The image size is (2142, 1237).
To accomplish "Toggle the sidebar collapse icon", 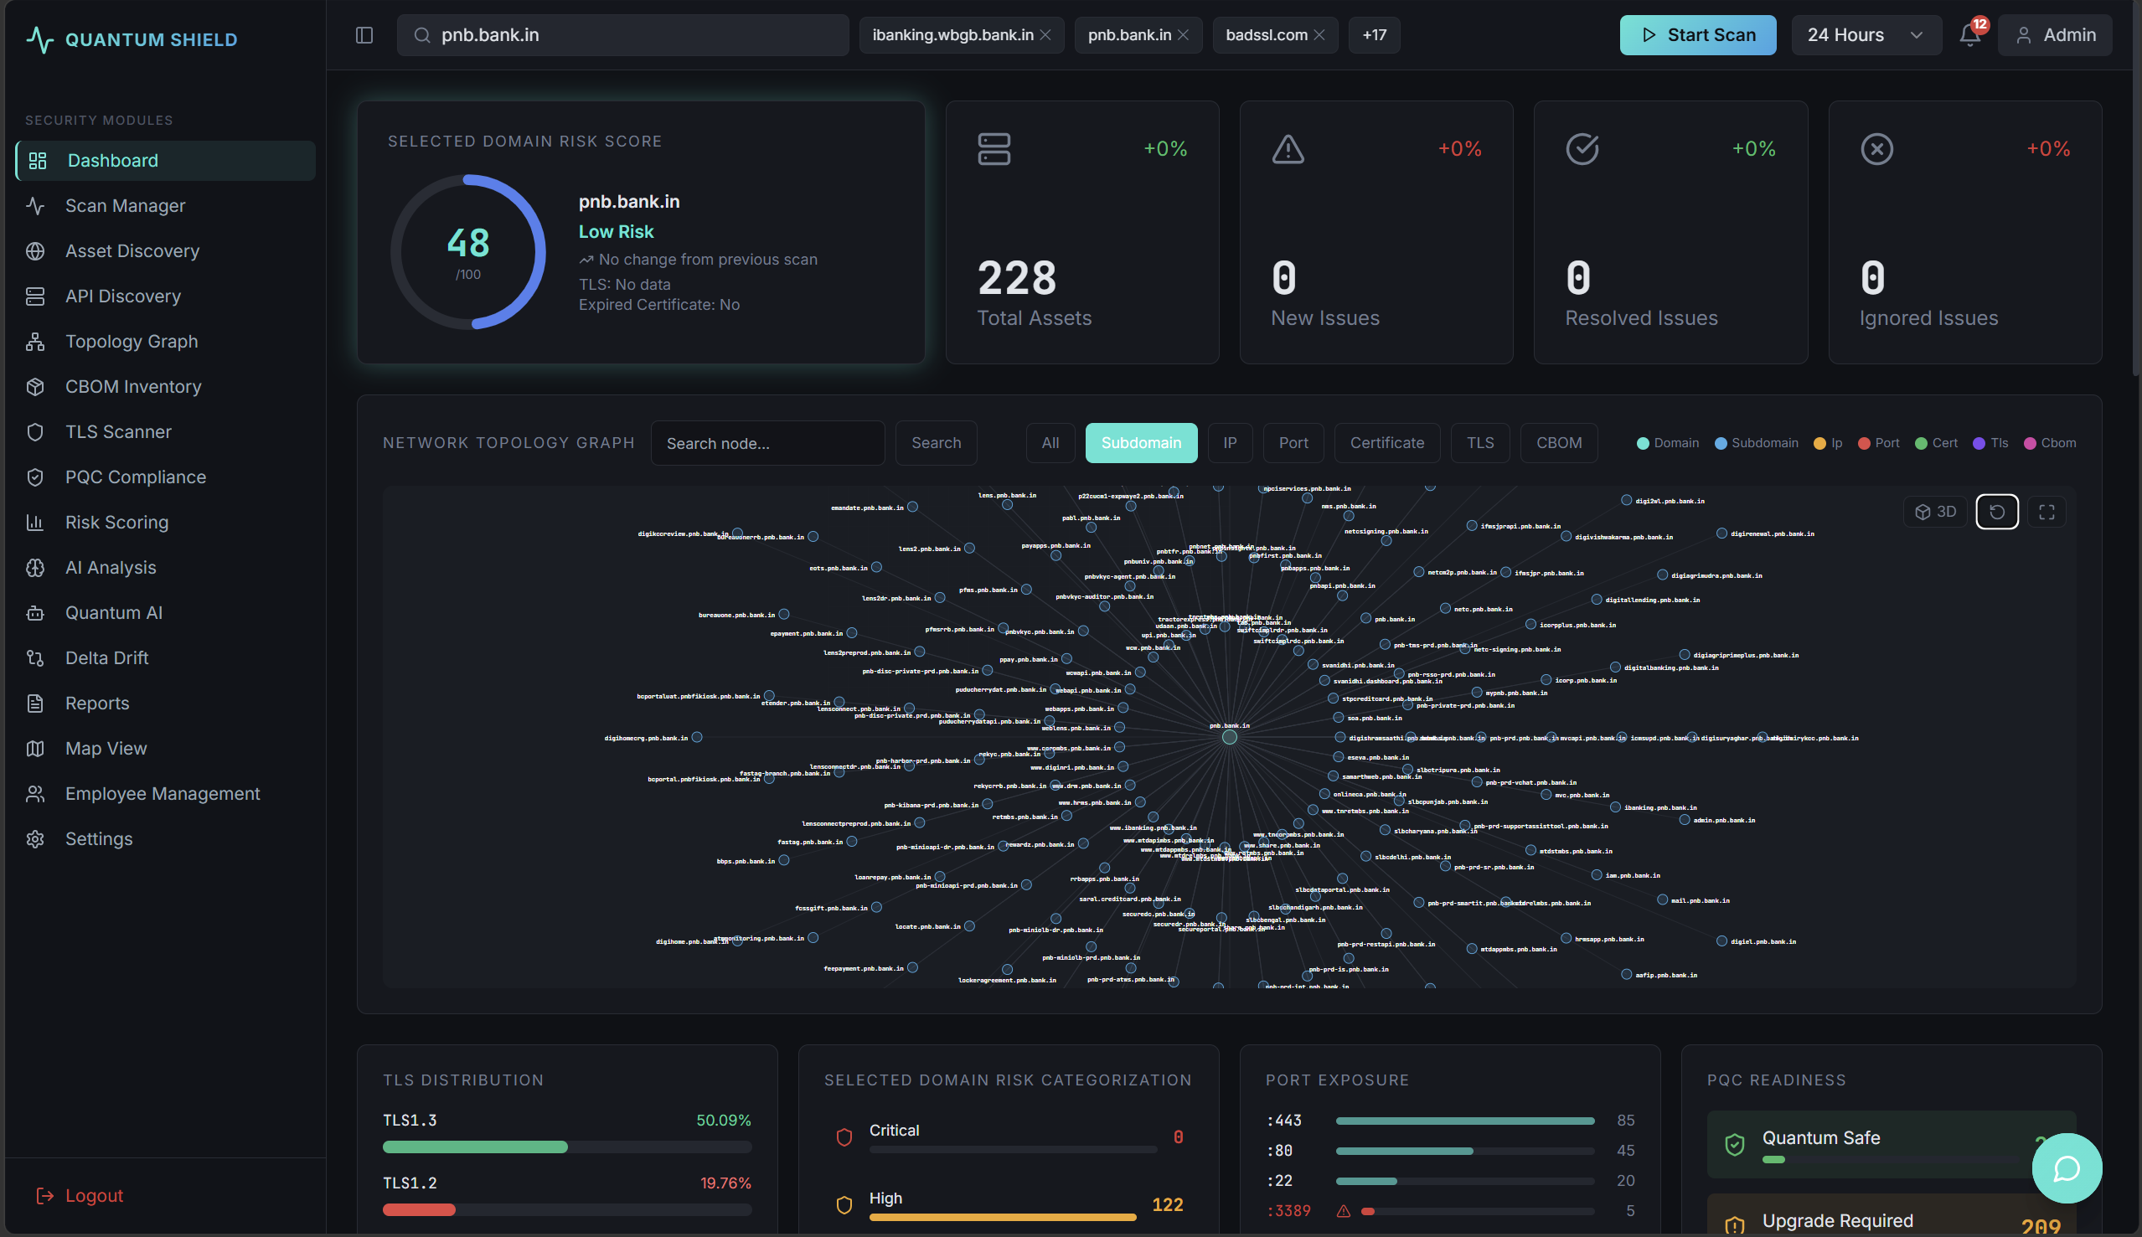I will [364, 35].
